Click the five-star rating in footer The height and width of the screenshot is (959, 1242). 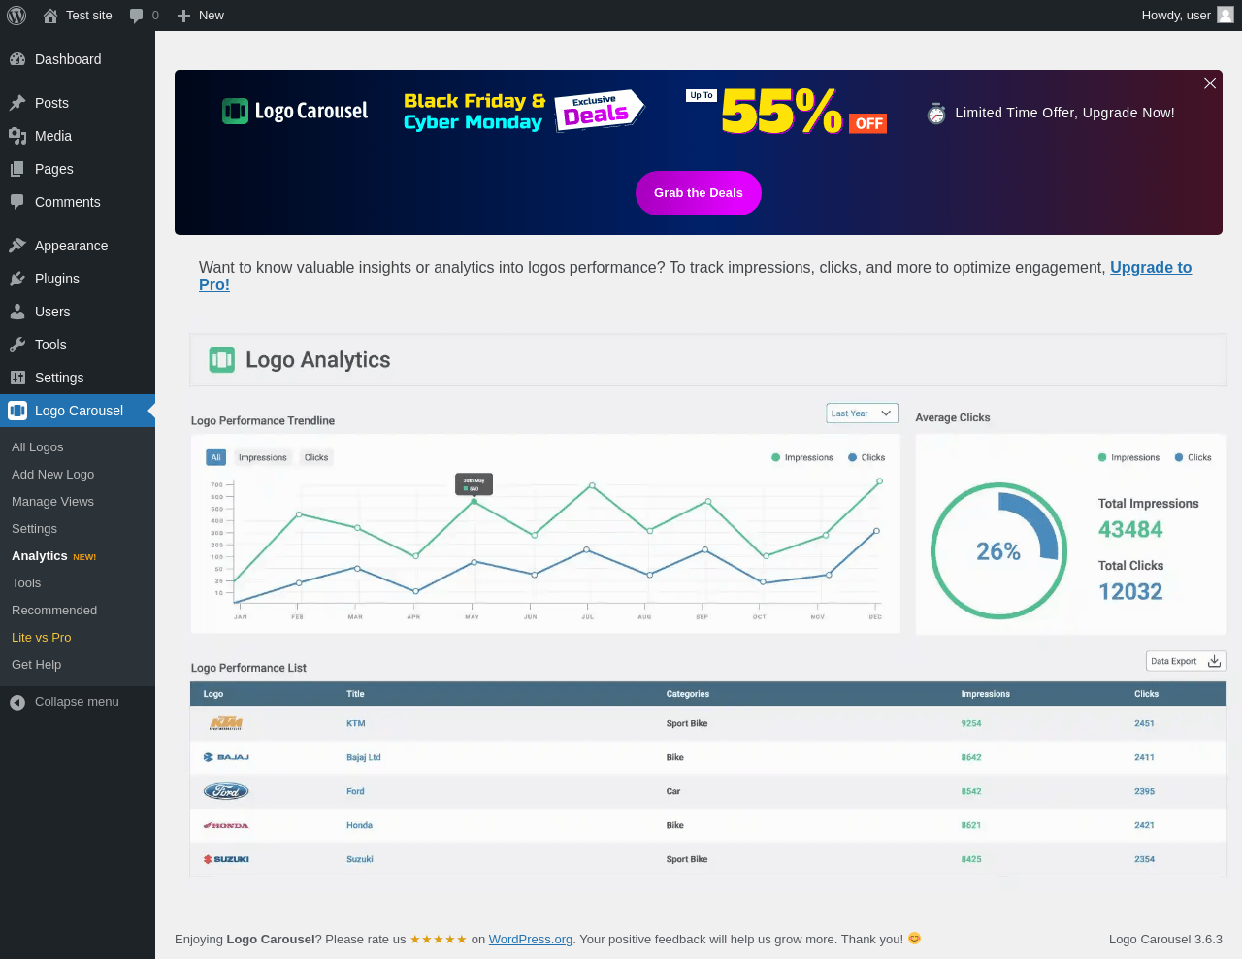point(439,939)
